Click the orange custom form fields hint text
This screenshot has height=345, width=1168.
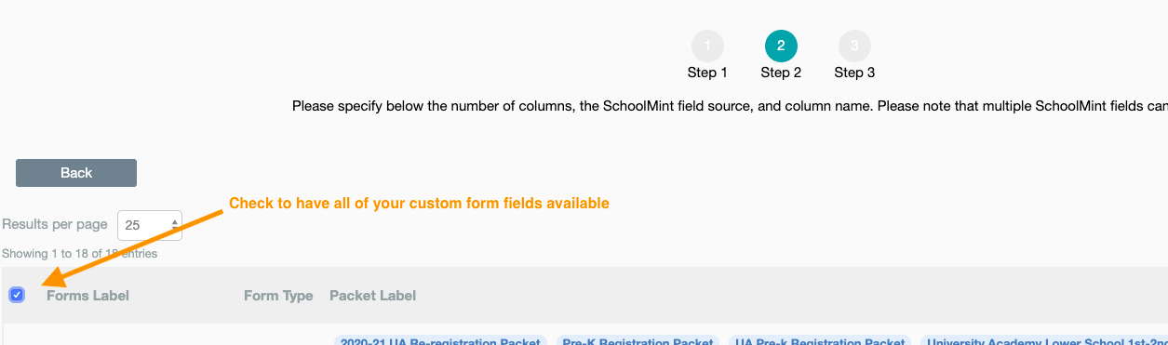pos(419,203)
